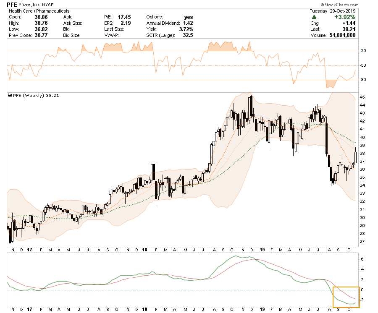Viewport: 378px width, 313px height.
Task: Click the Ask Size label
Action: pyautogui.click(x=73, y=23)
